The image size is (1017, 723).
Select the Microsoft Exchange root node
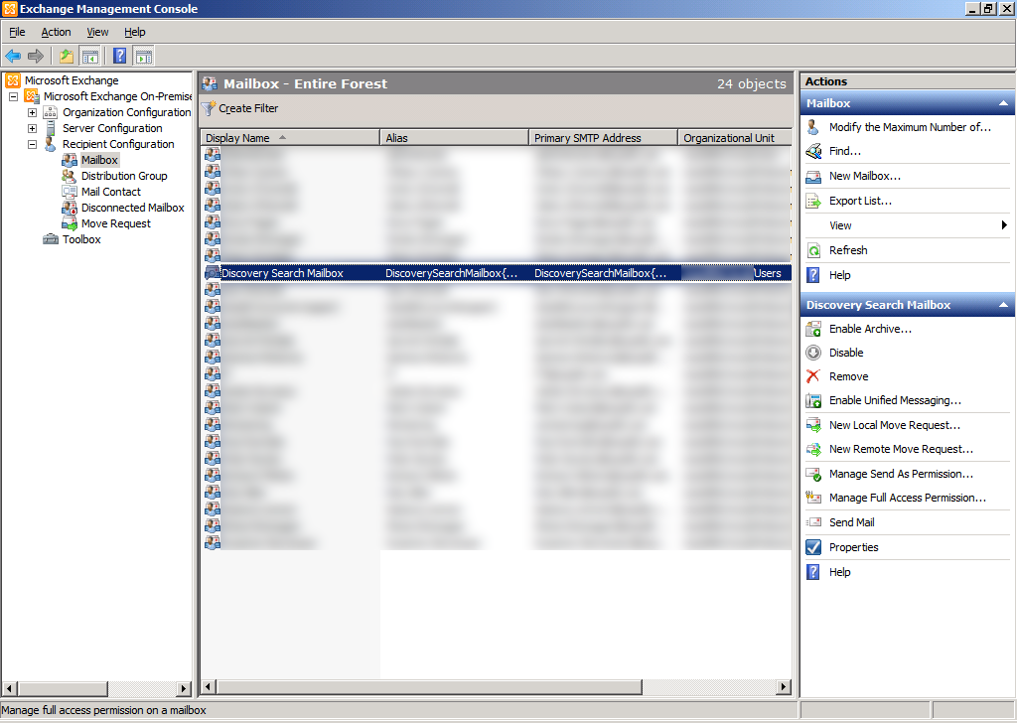click(x=72, y=80)
